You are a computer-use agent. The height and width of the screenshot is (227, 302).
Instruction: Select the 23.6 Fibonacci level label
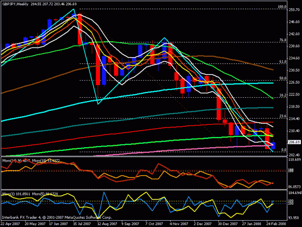283,116
